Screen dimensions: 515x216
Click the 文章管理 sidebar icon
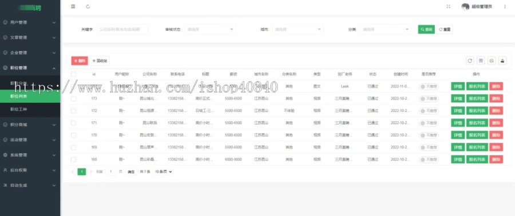[5, 37]
